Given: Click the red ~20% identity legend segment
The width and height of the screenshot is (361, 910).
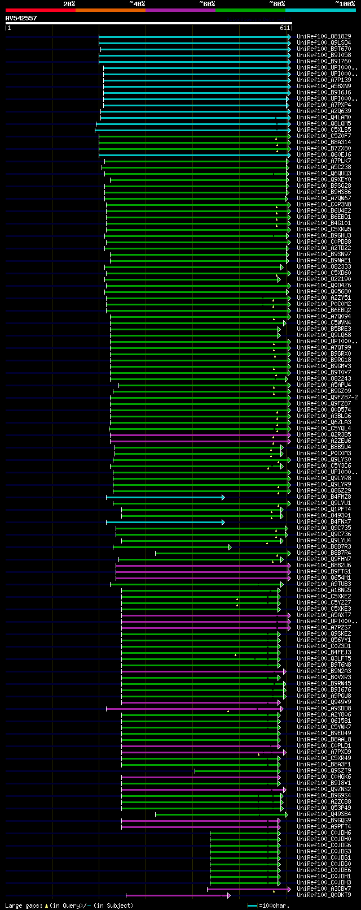Looking at the screenshot, I should 40,10.
